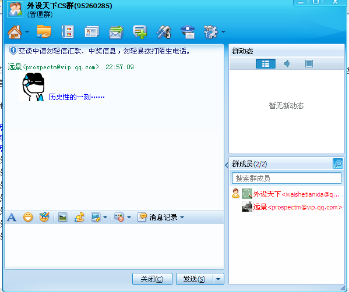Open the group shared files folder icon
Screen dimensions: 349x292
click(44, 31)
